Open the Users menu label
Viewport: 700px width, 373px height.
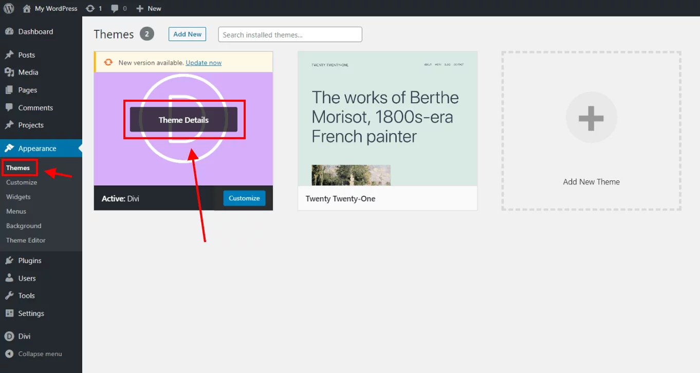(27, 278)
